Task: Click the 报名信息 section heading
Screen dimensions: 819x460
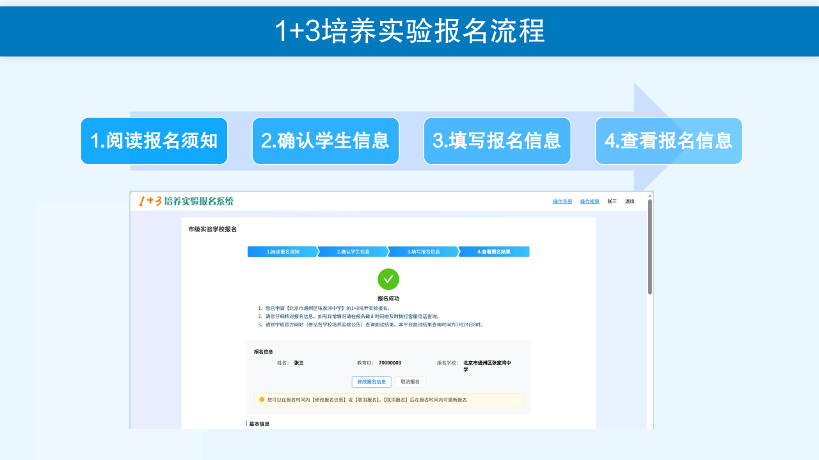Action: pos(264,351)
